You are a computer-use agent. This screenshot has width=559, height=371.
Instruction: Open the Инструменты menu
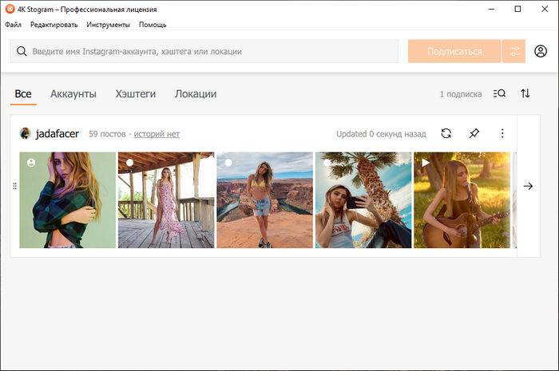[108, 25]
